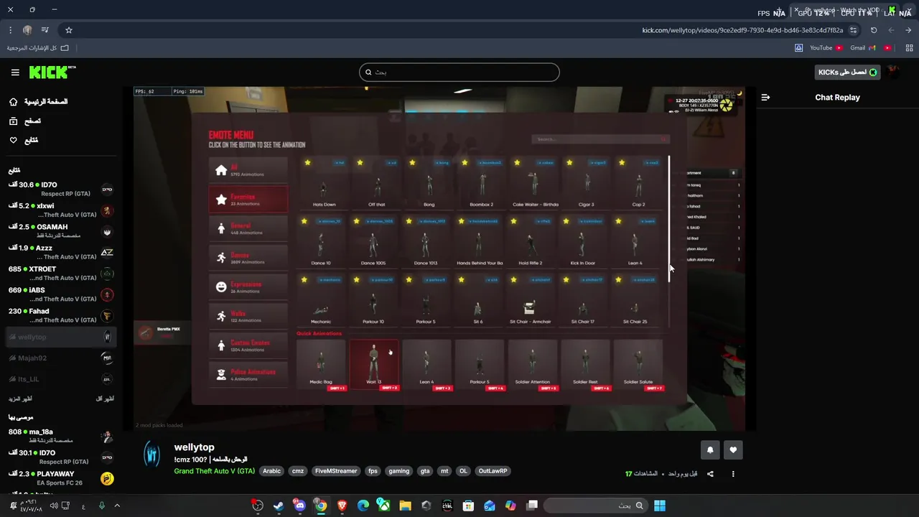Click emote menu search field

pyautogui.click(x=600, y=139)
